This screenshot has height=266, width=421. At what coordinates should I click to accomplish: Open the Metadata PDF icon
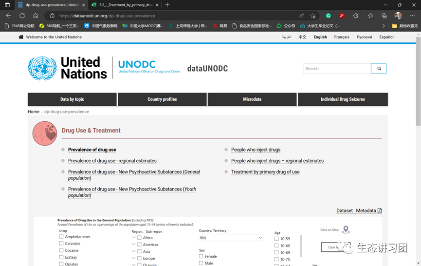(x=380, y=210)
